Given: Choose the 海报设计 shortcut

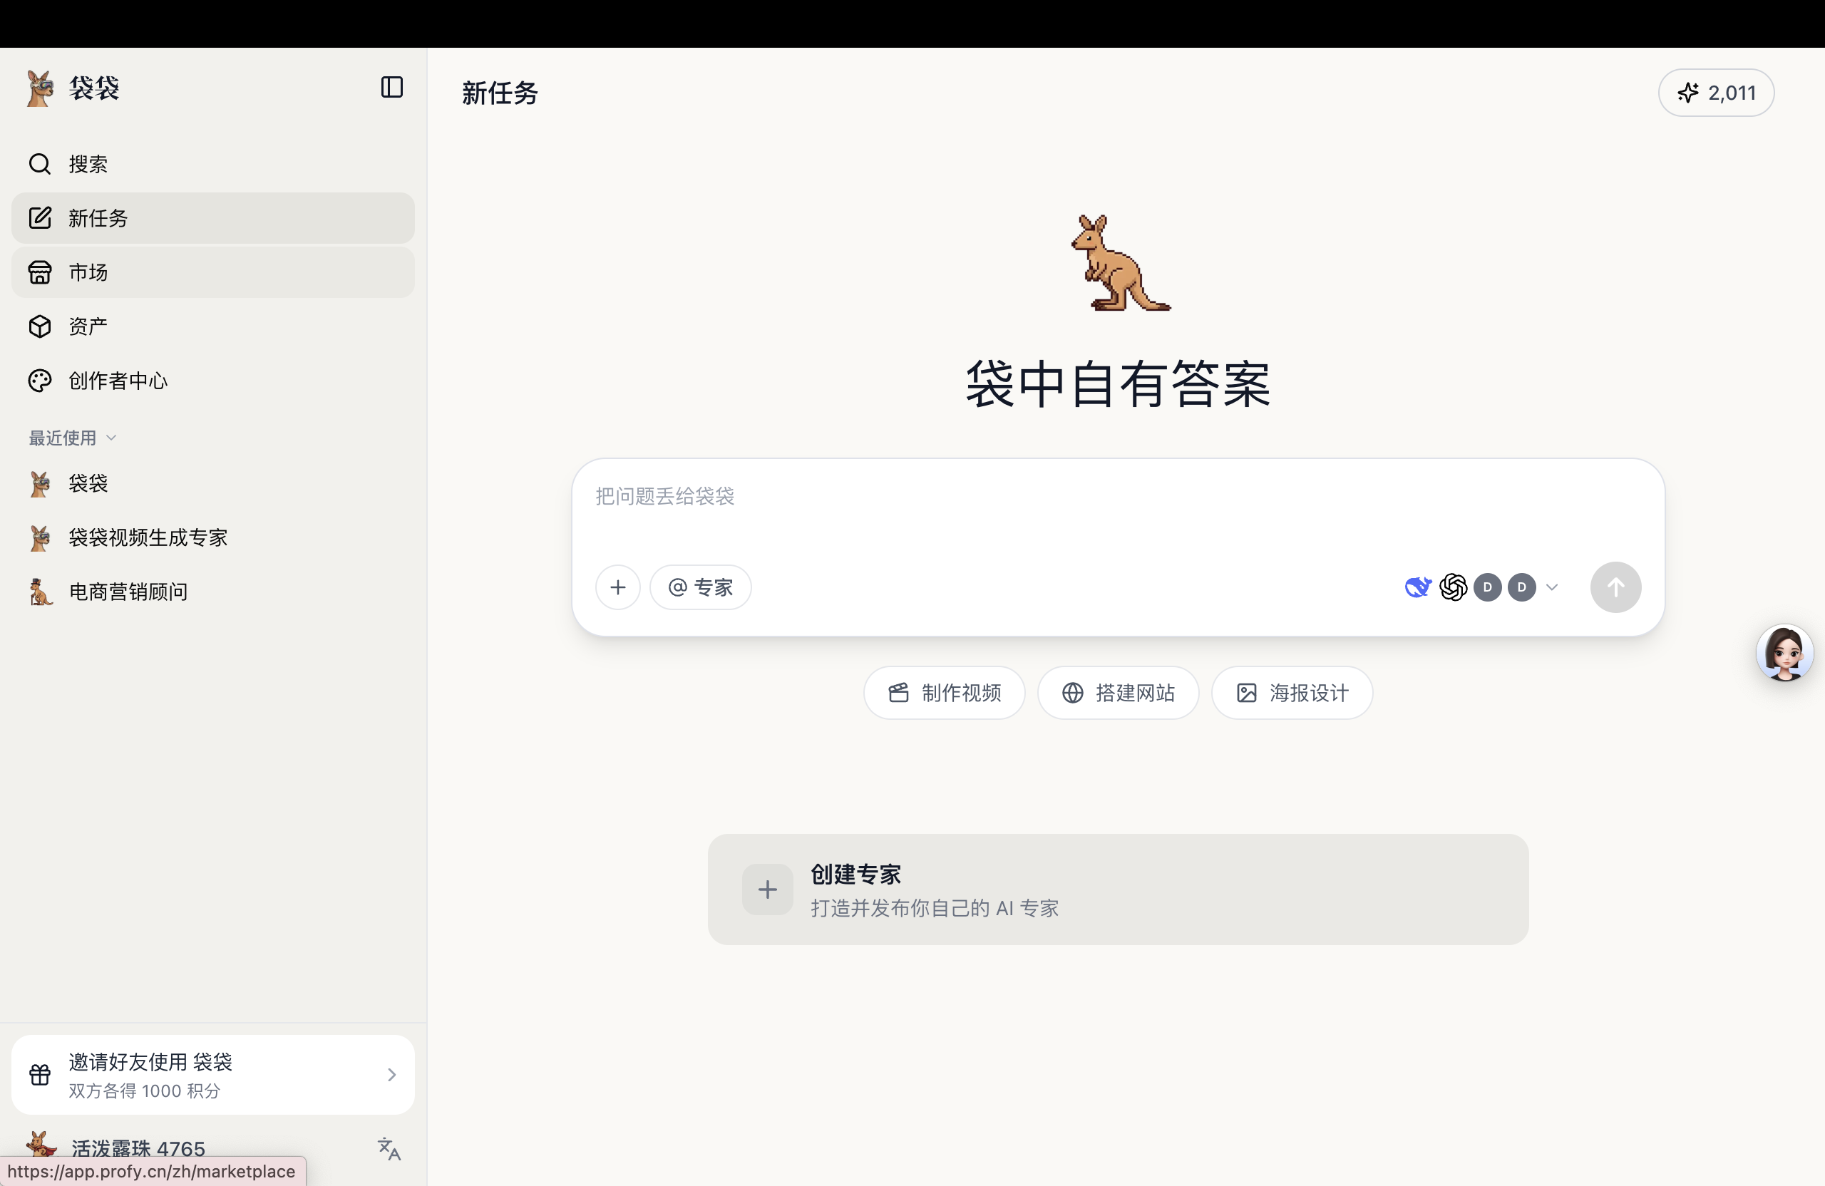Looking at the screenshot, I should (x=1292, y=693).
